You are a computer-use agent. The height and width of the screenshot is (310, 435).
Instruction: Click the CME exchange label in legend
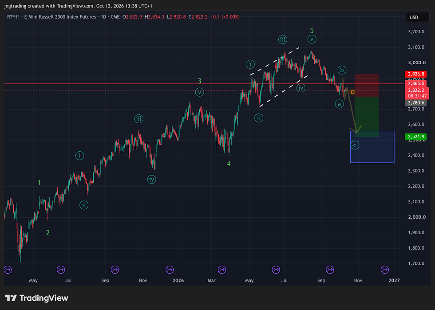[115, 17]
